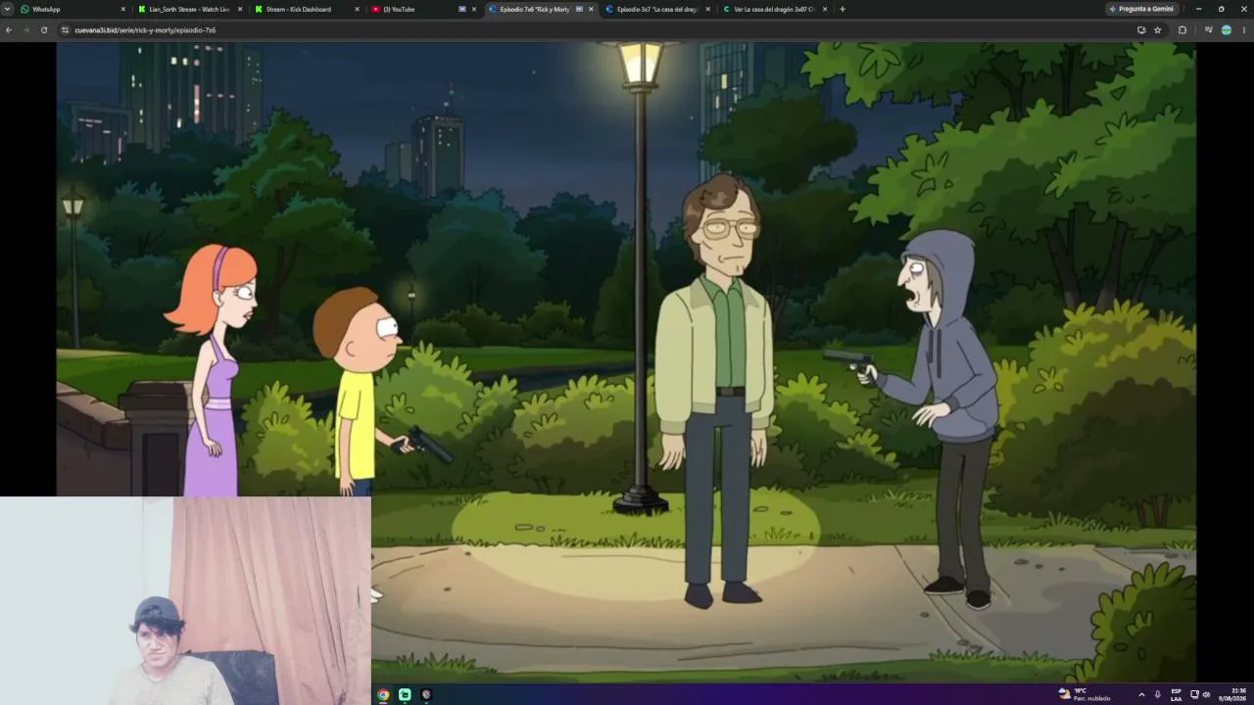Screen dimensions: 1254x705
Task: Open the network display tray icon
Action: tap(1195, 694)
